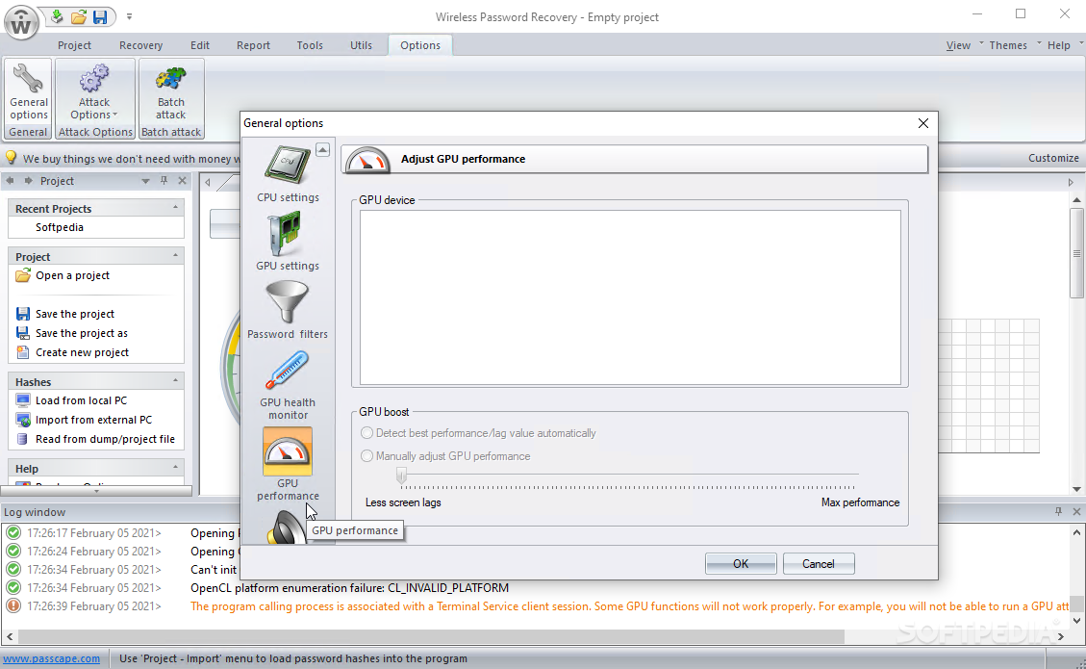Open the Project panel dropdown arrow

pyautogui.click(x=145, y=181)
